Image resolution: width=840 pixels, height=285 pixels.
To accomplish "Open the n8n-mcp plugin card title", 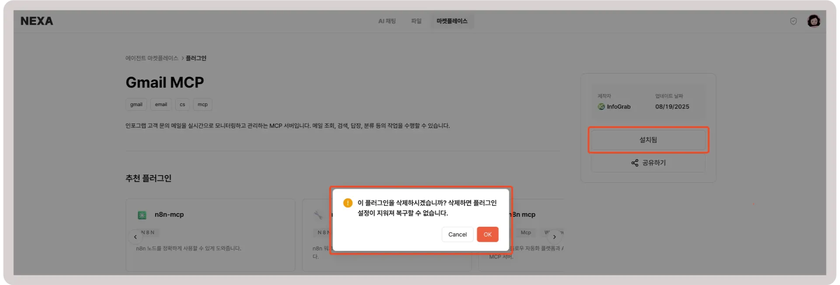I will coord(169,215).
